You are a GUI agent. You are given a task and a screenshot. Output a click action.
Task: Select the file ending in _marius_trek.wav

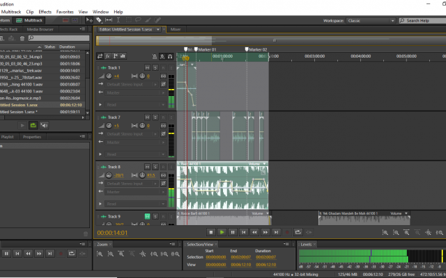[x=20, y=71]
